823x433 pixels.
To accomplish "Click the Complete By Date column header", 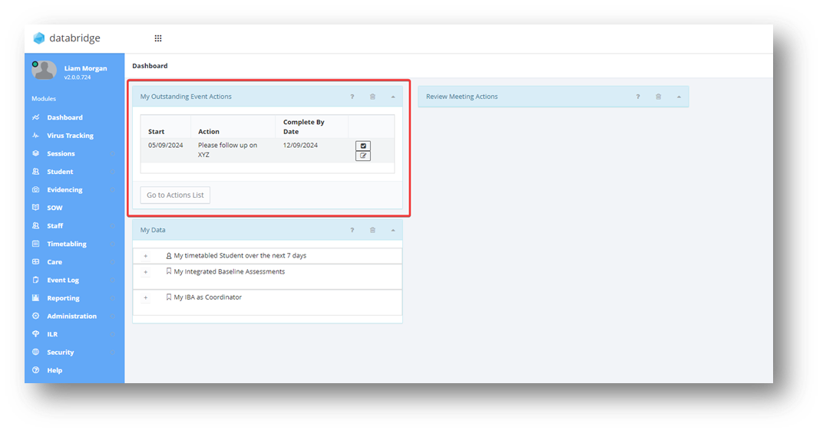I will (x=304, y=127).
